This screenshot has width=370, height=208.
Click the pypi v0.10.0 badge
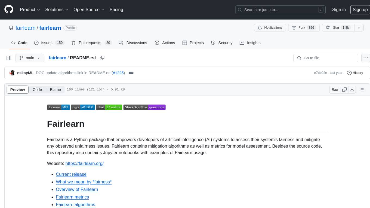point(83,107)
